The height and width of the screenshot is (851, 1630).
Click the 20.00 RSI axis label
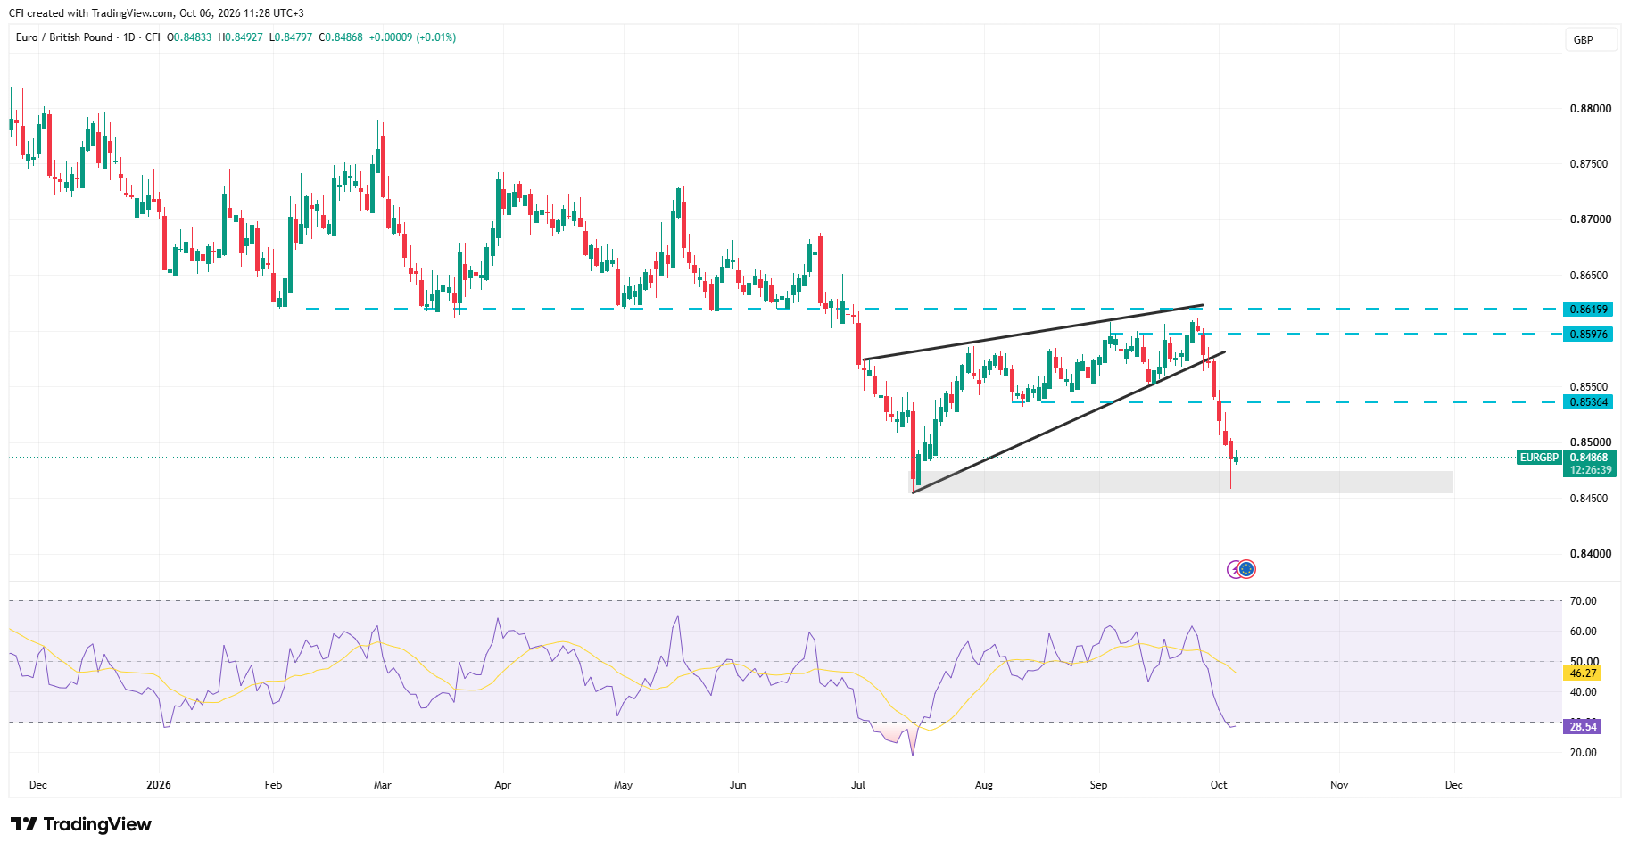(x=1583, y=753)
